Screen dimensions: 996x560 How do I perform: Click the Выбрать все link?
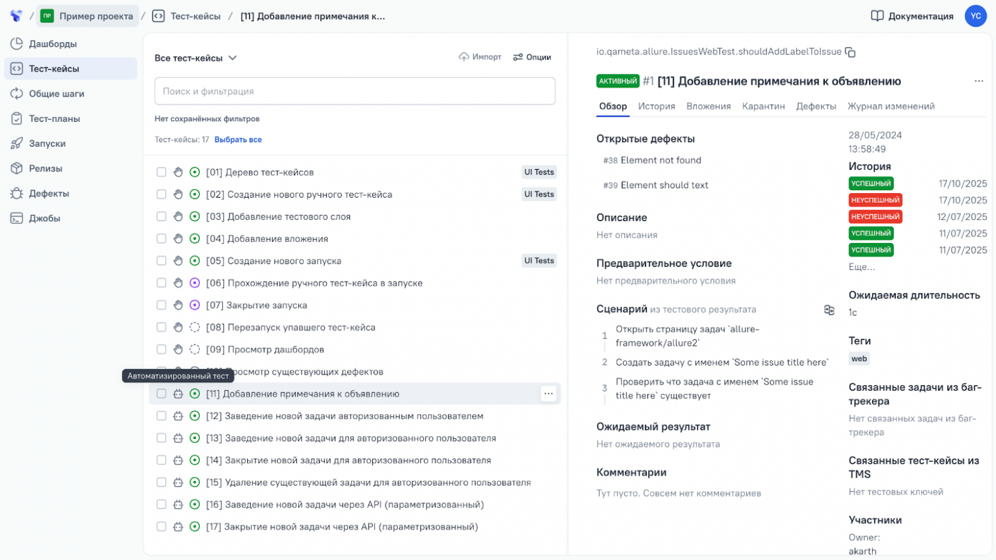238,140
